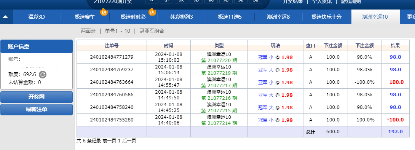Click the 600.0 total bet amount

[x=333, y=132]
